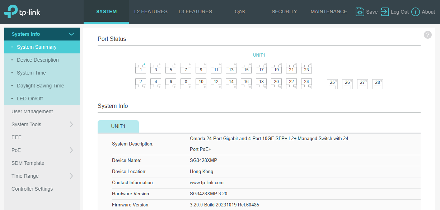440x210 pixels.
Task: Switch to the UNIT1 tab
Action: coord(118,126)
